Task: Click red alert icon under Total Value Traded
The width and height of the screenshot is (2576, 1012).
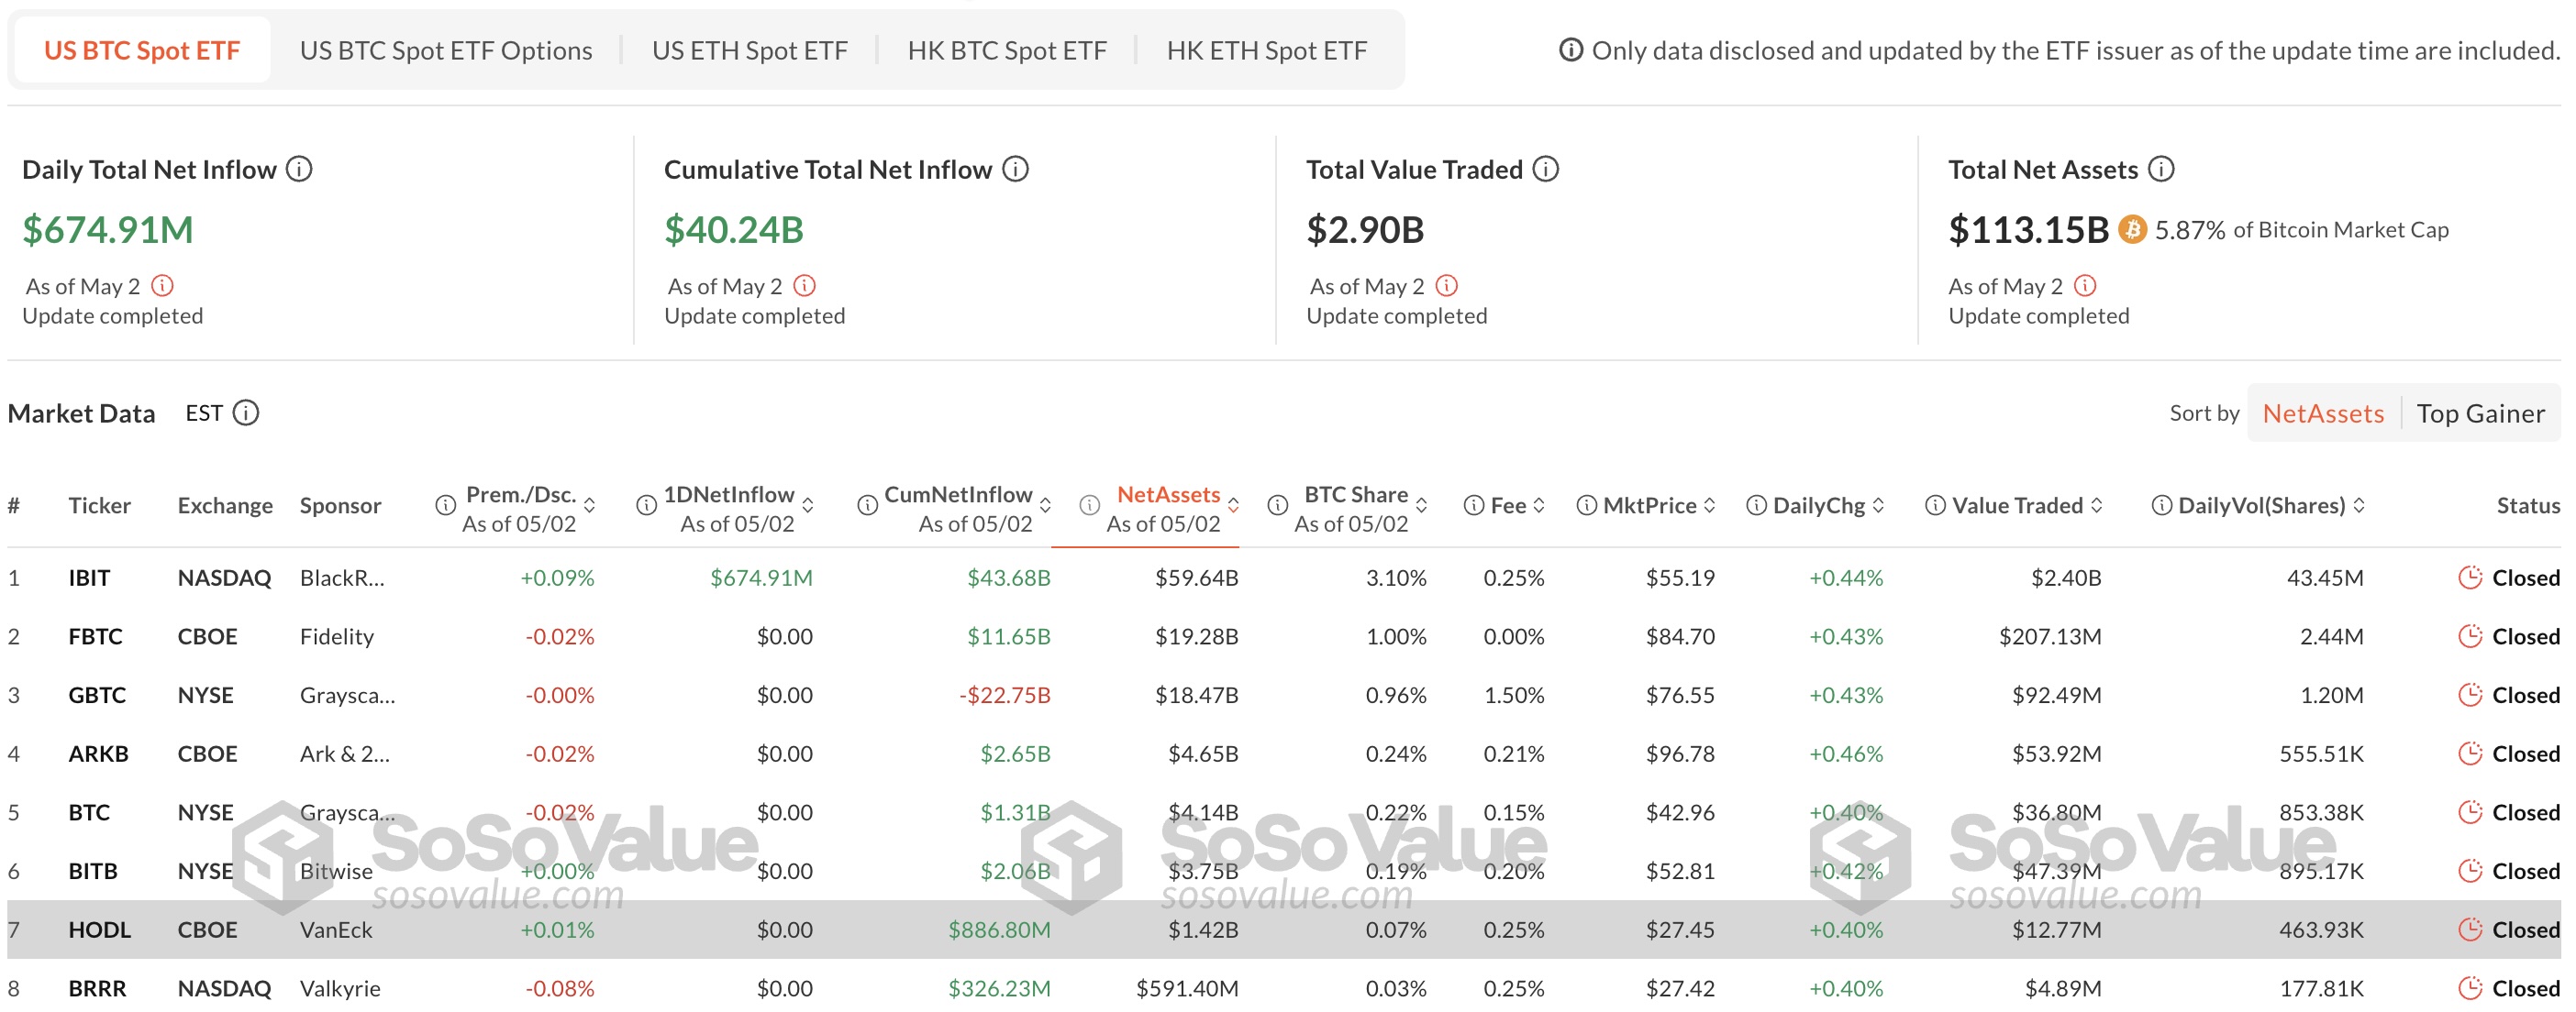Action: [1446, 286]
